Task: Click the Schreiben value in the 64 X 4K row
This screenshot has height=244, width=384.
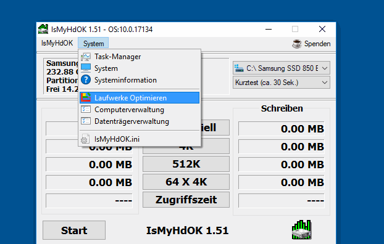Action: tap(282, 182)
